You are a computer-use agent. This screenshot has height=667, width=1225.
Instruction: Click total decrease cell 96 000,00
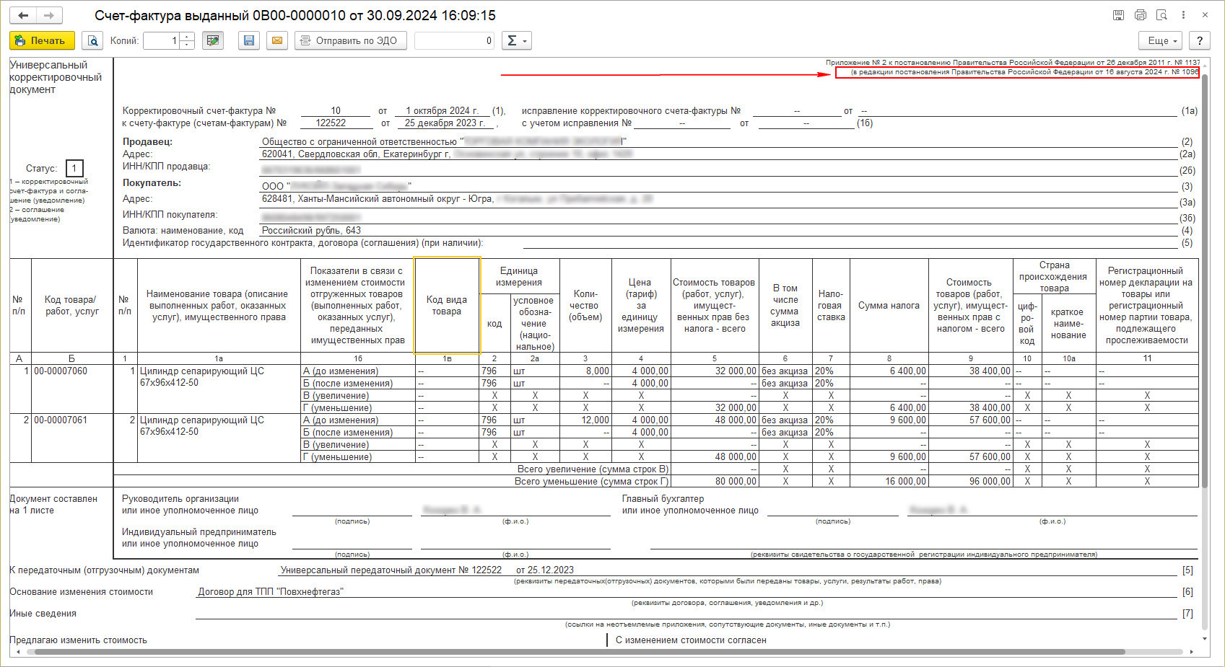(x=971, y=482)
